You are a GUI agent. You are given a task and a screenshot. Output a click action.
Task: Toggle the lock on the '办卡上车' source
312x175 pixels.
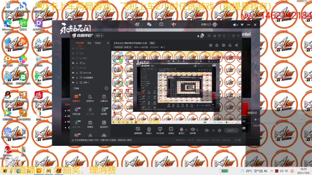tap(77, 73)
